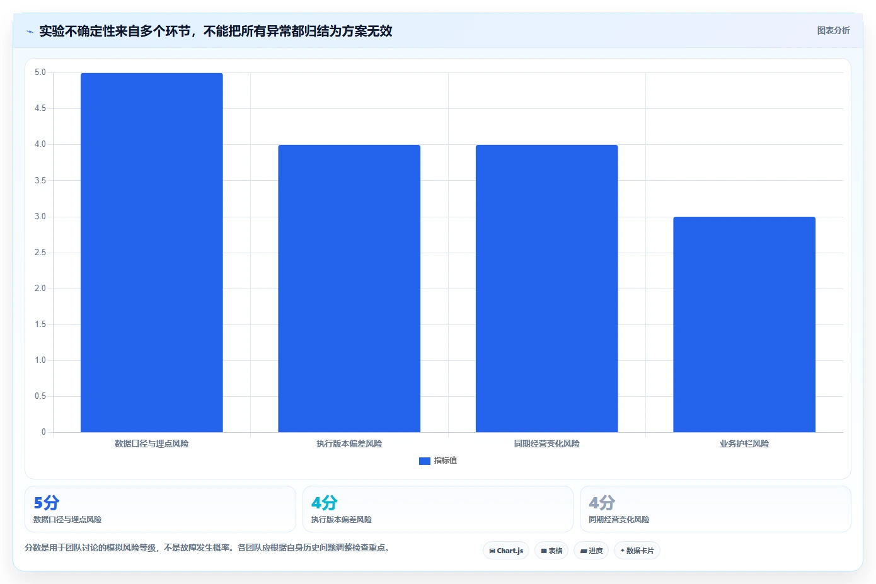
Task: Click the 数据卡片 tag
Action: 637,551
